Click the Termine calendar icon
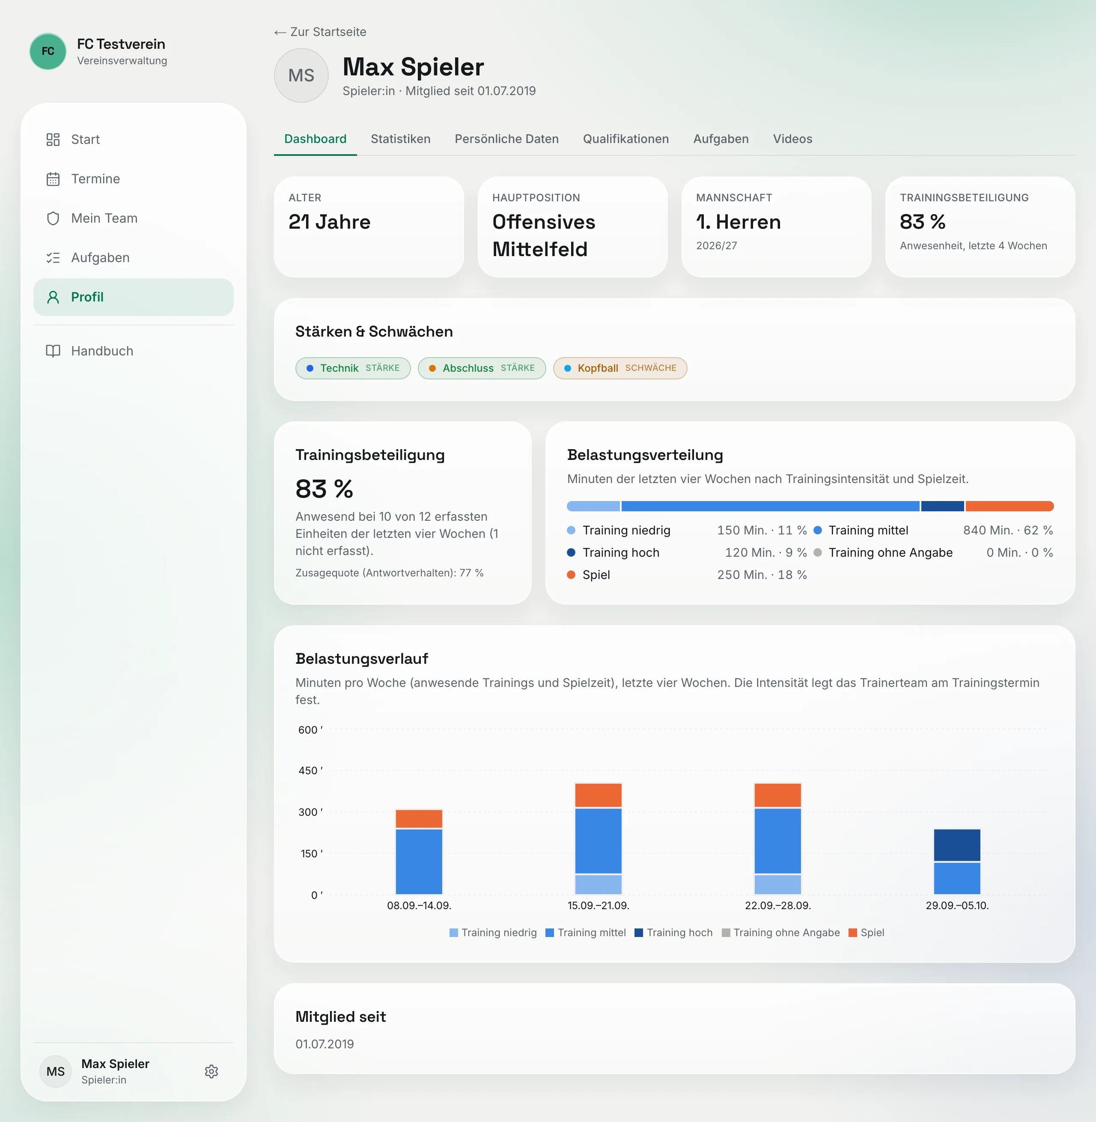Image resolution: width=1096 pixels, height=1122 pixels. pos(53,179)
